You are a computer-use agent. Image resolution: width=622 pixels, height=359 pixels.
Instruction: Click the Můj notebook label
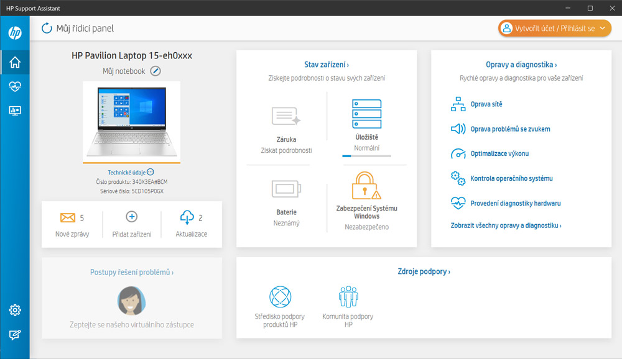(x=124, y=71)
